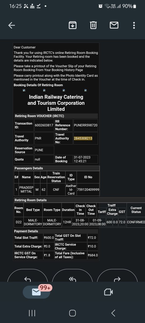Open the three-dot overflow menu
Viewport: 145px width, 323px height.
coord(134,25)
